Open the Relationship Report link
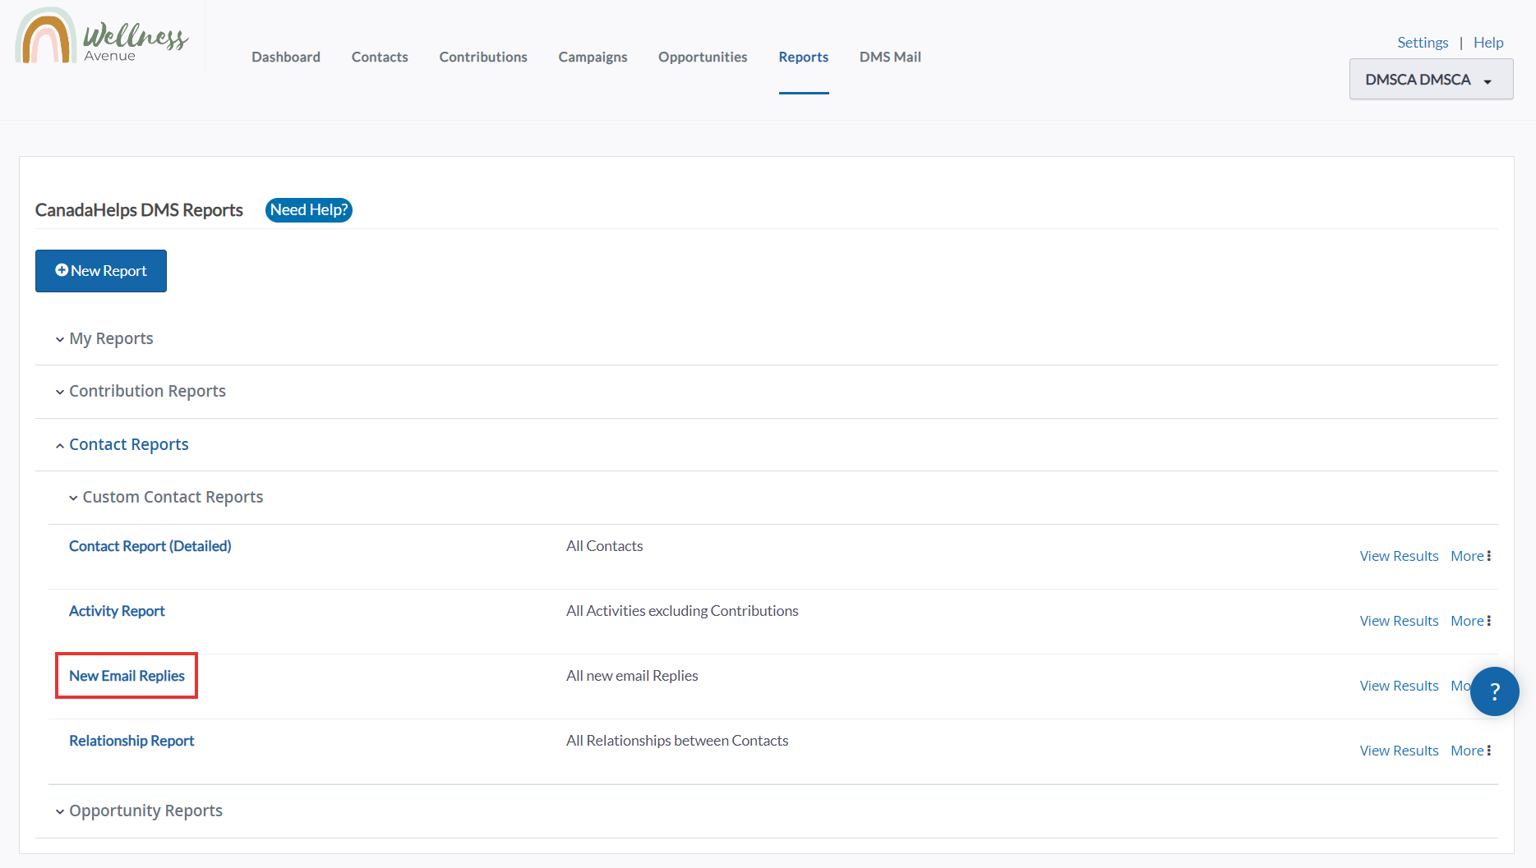The width and height of the screenshot is (1536, 868). pyautogui.click(x=131, y=741)
